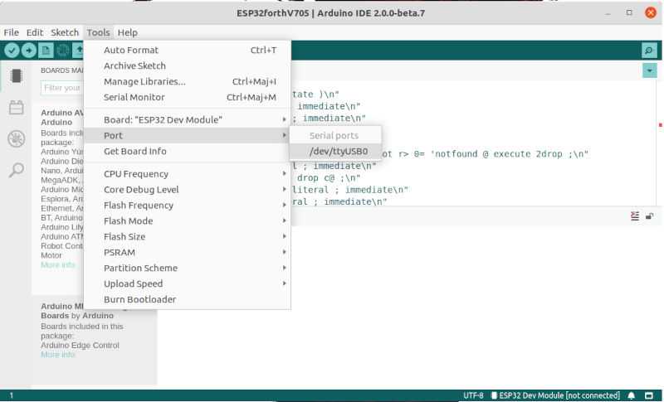
Task: Open the Search sidebar icon
Action: (16, 170)
